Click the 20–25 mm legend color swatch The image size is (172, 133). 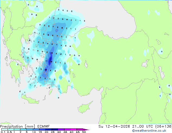pyautogui.click(x=49, y=129)
